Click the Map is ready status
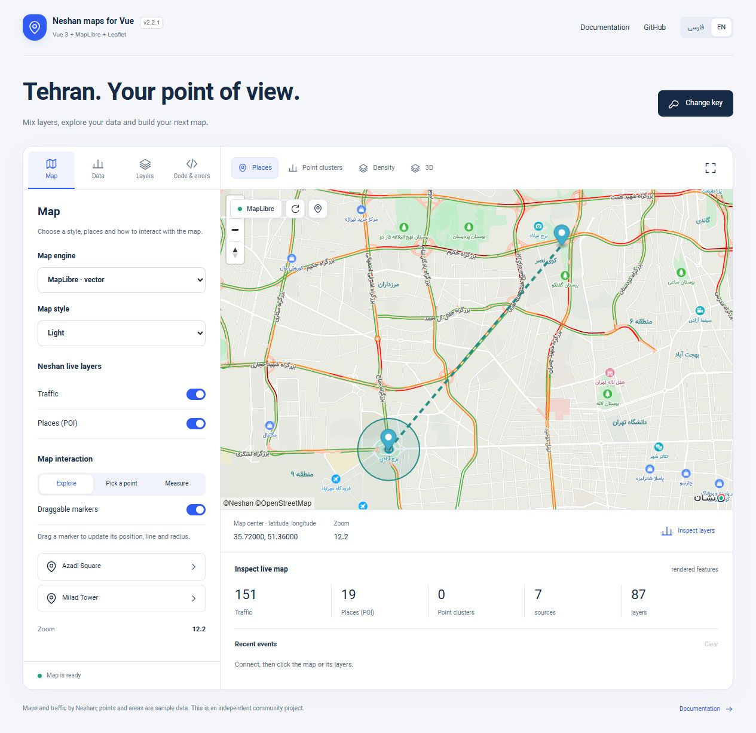The image size is (756, 733). pyautogui.click(x=59, y=676)
